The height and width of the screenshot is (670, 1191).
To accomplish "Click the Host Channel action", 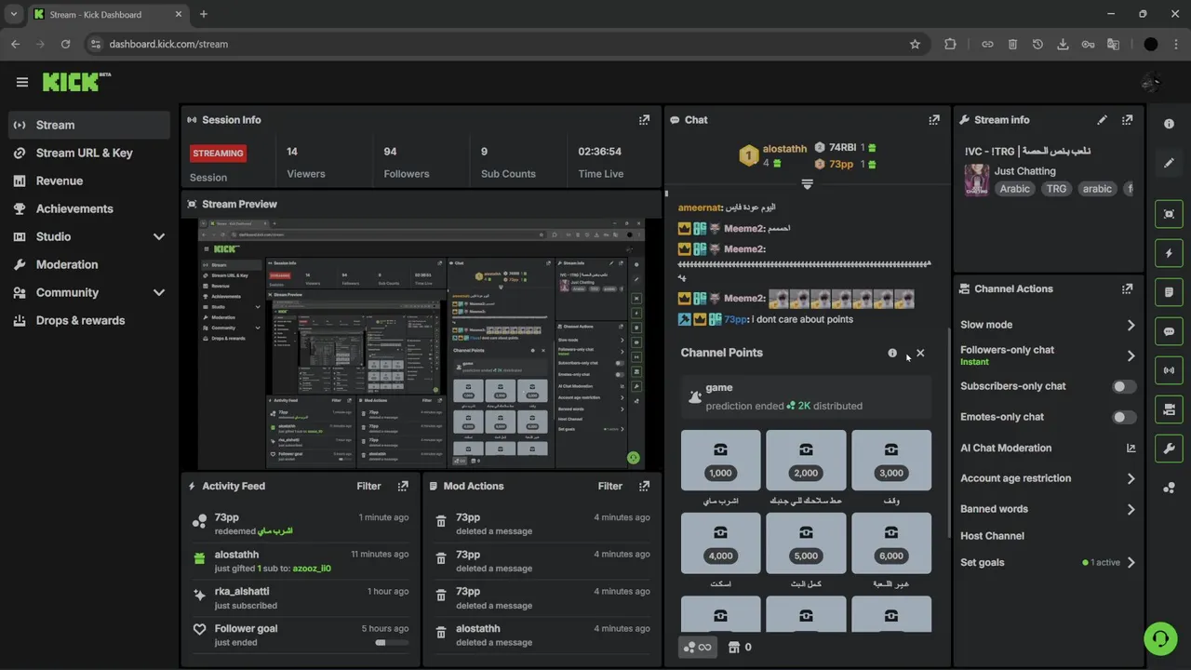I will 992,536.
